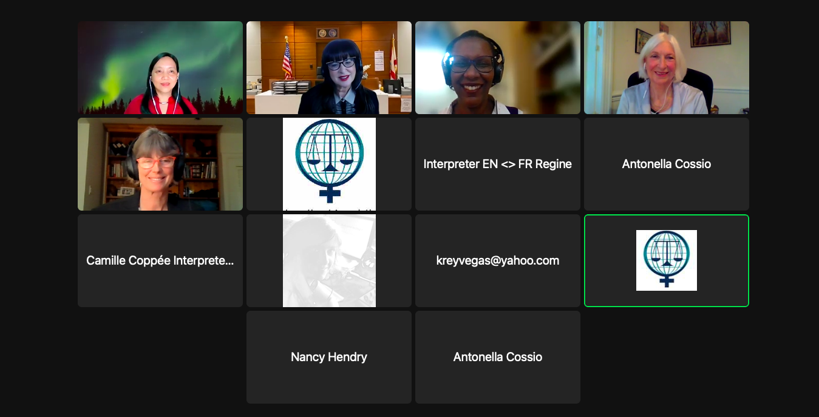
Task: Select the IAWJ scales-of-justice logo tile
Action: pyautogui.click(x=328, y=164)
